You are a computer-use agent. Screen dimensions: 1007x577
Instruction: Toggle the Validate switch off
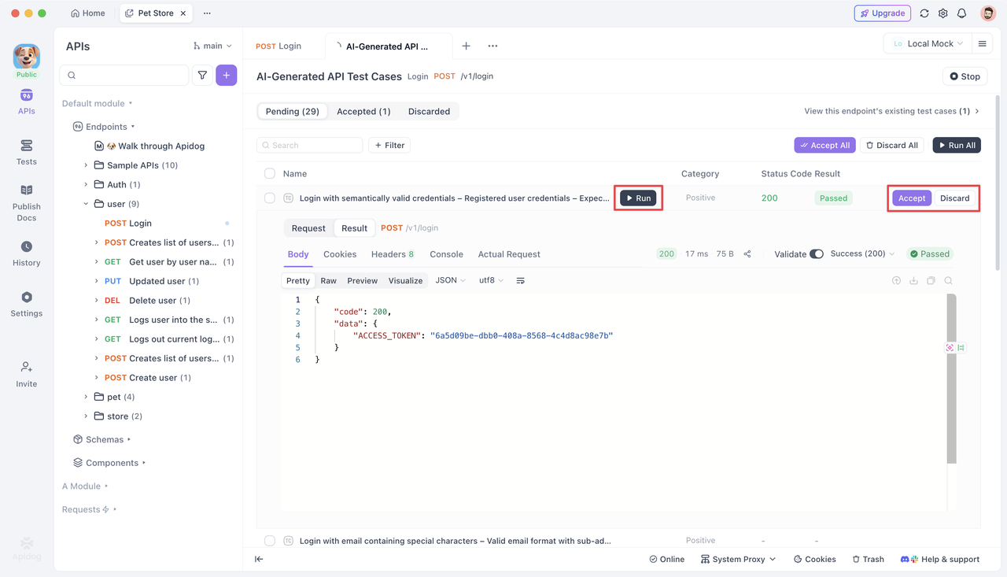click(x=817, y=254)
